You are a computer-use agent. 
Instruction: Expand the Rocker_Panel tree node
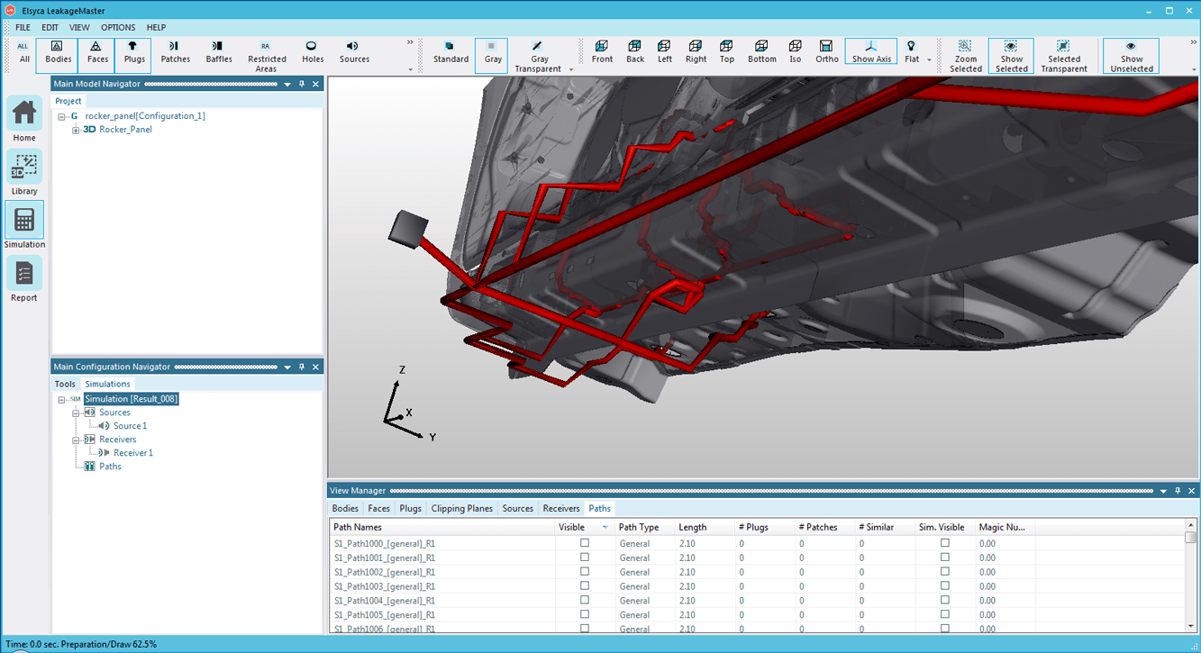click(x=77, y=130)
